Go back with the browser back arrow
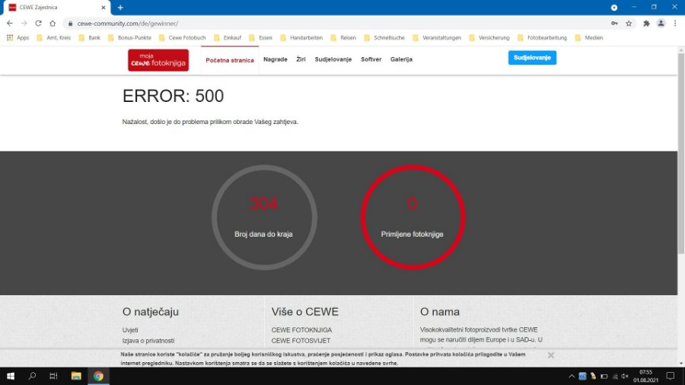Screen dimensions: 685x385 (10, 24)
